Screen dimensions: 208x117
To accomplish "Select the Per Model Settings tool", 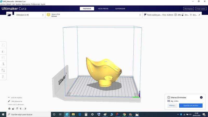I will pos(3,70).
